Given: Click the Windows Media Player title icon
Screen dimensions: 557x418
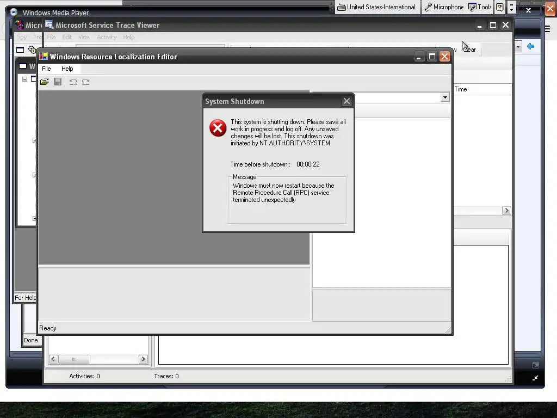Looking at the screenshot, I should [x=14, y=12].
